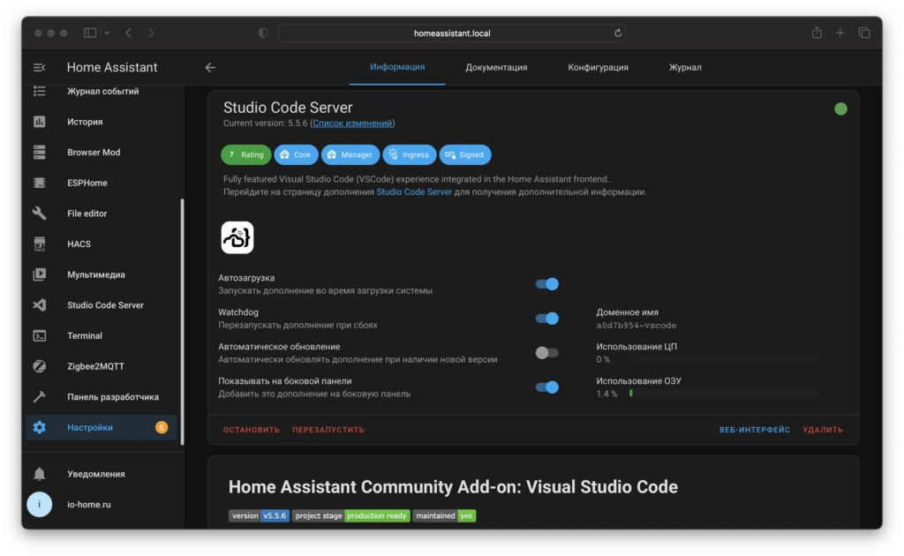Switch to the Информация tab

397,67
